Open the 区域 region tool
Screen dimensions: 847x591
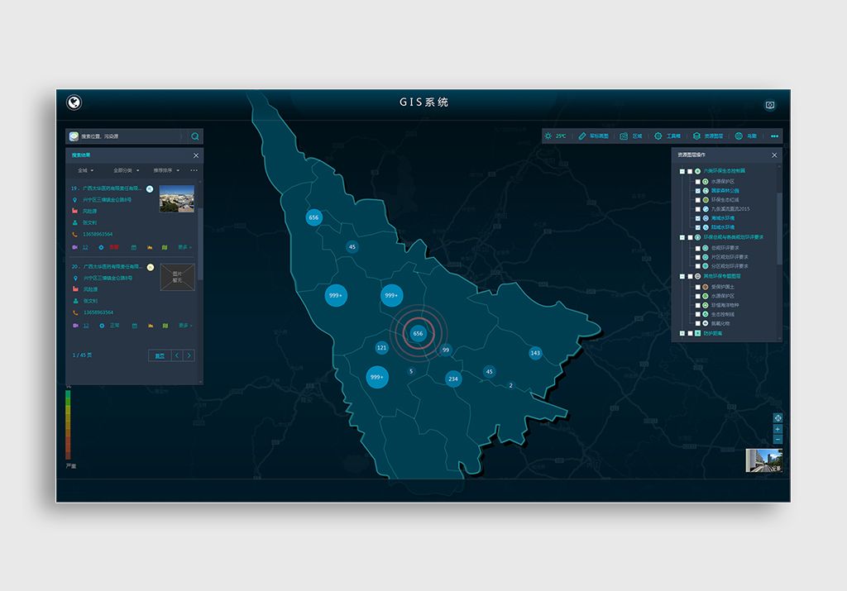coord(631,136)
